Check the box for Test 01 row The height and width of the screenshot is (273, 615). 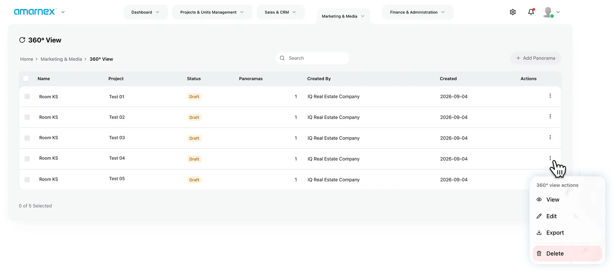click(27, 97)
